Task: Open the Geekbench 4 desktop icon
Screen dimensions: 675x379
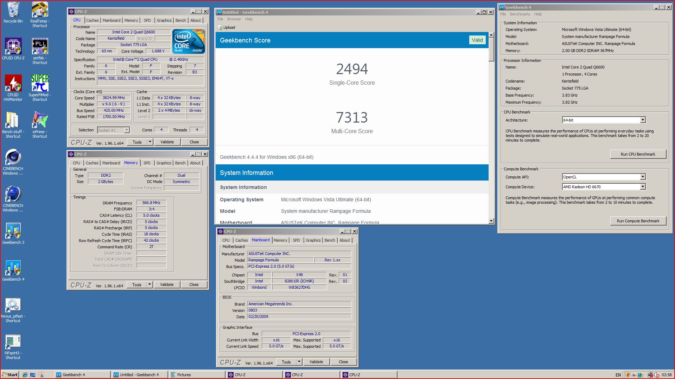Action: [x=13, y=270]
